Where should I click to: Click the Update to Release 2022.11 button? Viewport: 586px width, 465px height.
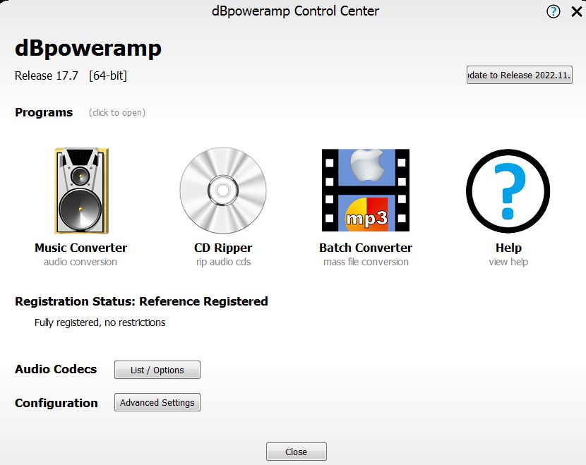pos(519,75)
